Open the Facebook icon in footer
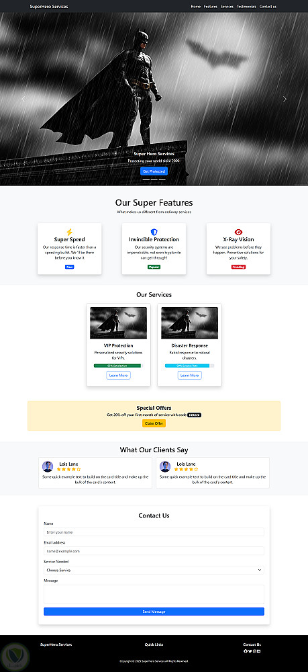This screenshot has height=672, width=308. pyautogui.click(x=246, y=651)
